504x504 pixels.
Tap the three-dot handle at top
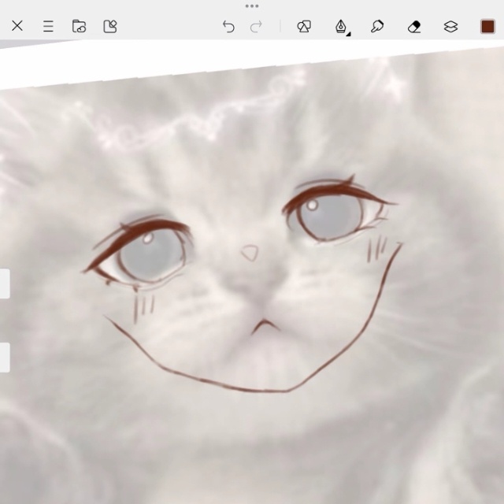(252, 6)
